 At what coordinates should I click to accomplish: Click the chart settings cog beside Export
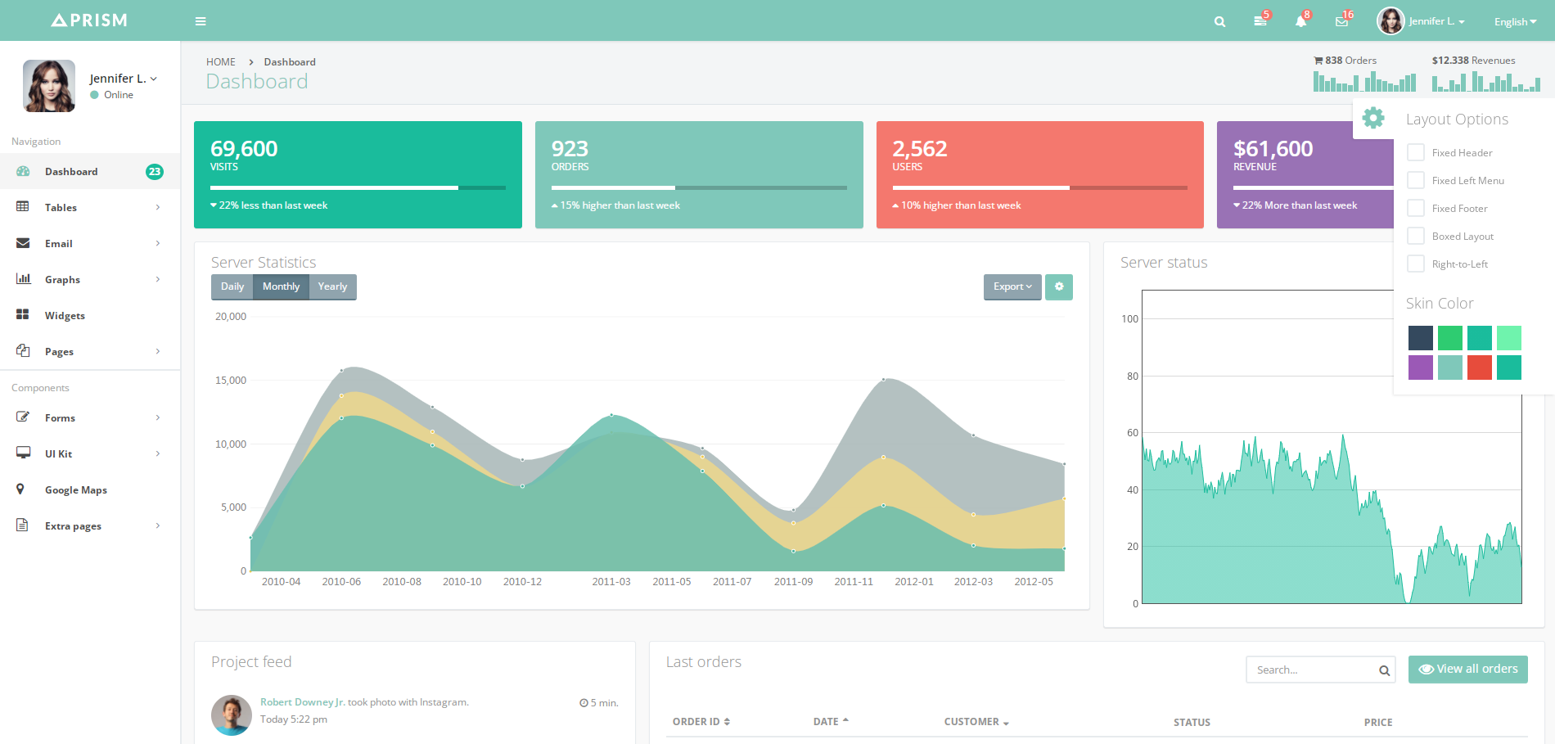coord(1059,287)
